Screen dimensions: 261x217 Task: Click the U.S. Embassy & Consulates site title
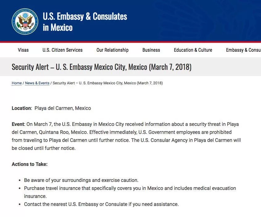pyautogui.click(x=85, y=16)
